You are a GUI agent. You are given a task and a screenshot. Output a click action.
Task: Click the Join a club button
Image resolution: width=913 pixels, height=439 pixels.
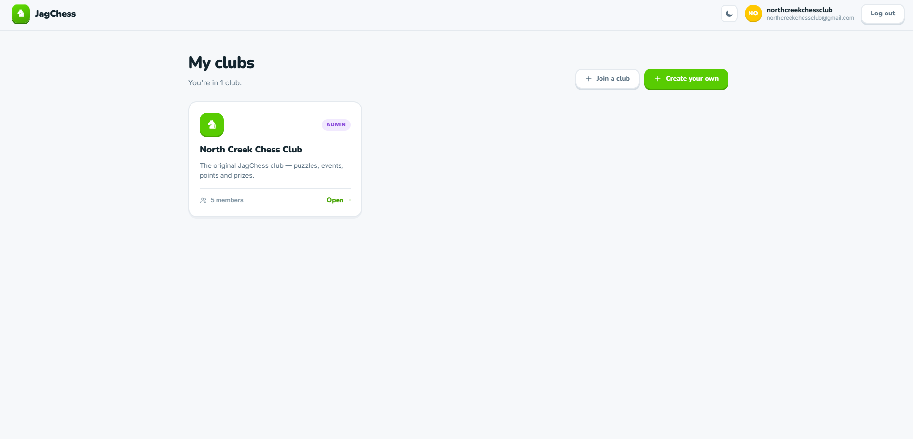pos(607,79)
